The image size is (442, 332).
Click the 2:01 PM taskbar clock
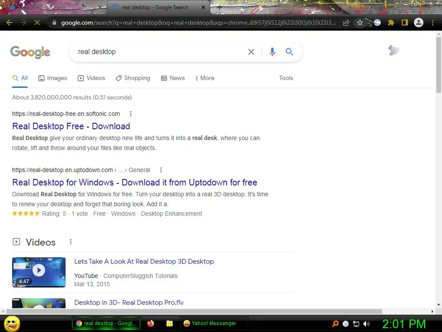(x=404, y=324)
